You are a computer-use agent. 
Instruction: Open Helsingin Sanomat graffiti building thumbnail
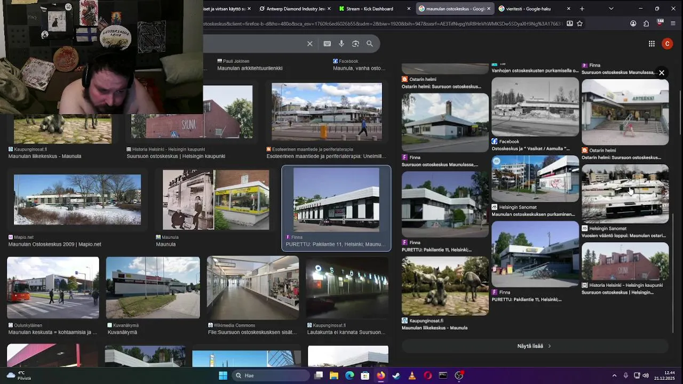535,179
